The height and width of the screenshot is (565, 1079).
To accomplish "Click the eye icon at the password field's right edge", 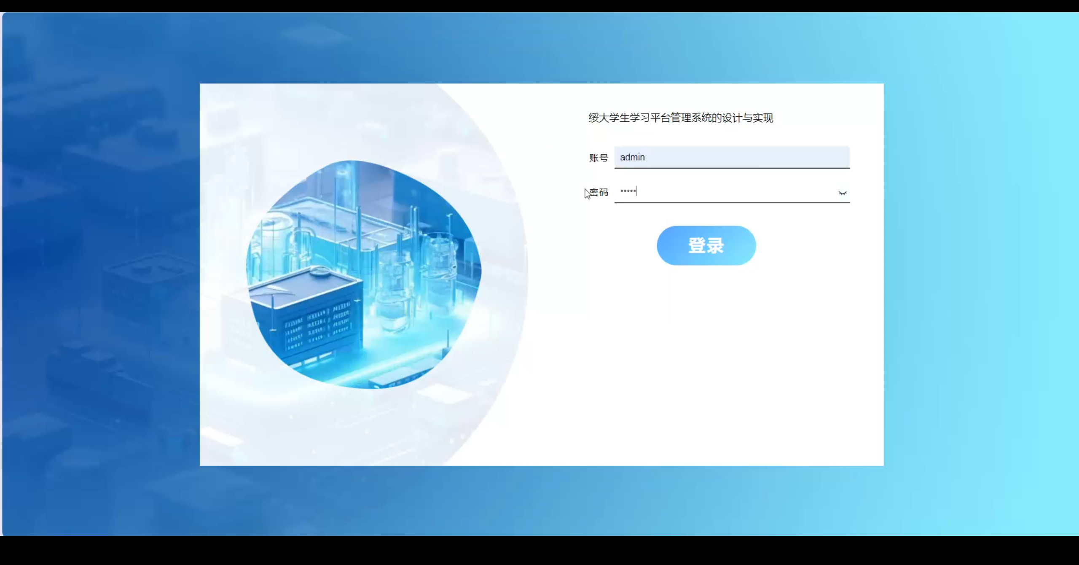I will point(843,192).
